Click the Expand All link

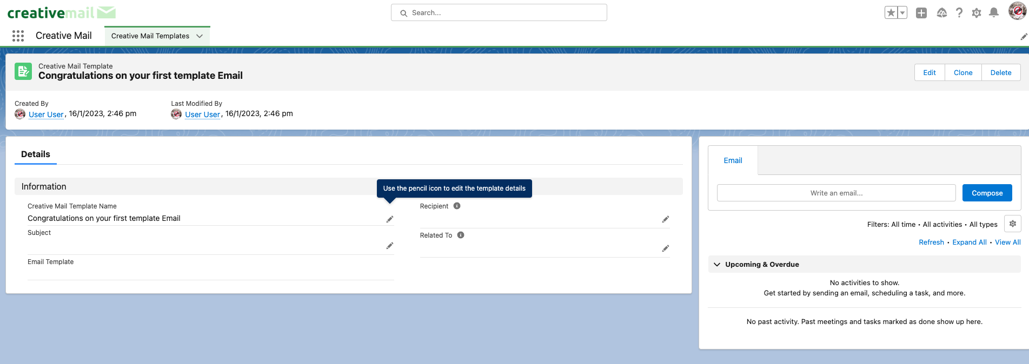click(969, 242)
